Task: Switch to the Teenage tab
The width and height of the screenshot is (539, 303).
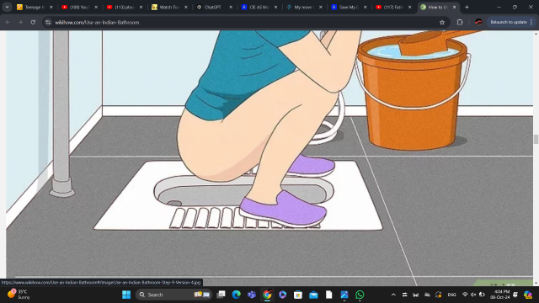Action: click(x=35, y=7)
